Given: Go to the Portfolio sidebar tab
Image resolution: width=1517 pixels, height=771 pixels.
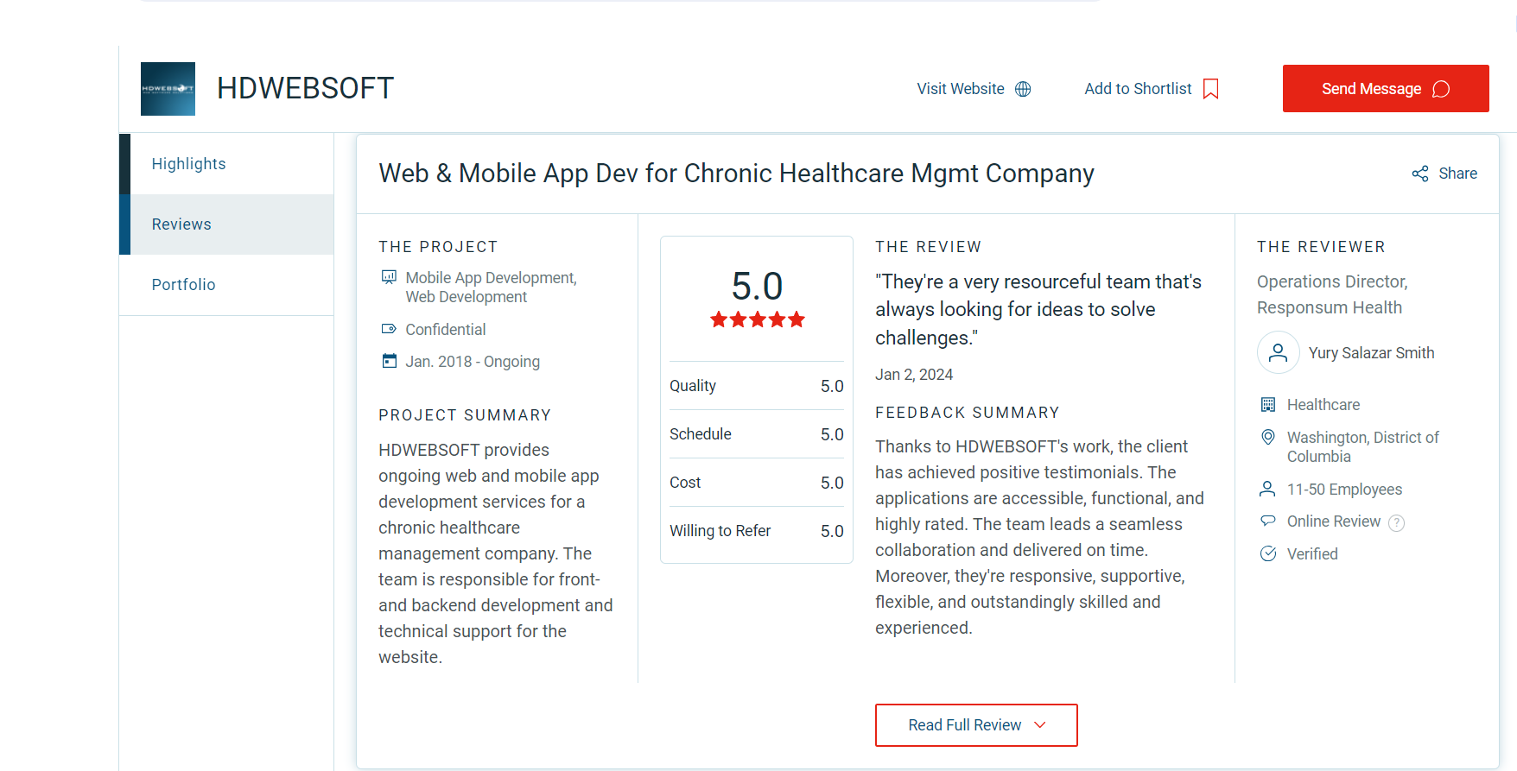Looking at the screenshot, I should (183, 285).
